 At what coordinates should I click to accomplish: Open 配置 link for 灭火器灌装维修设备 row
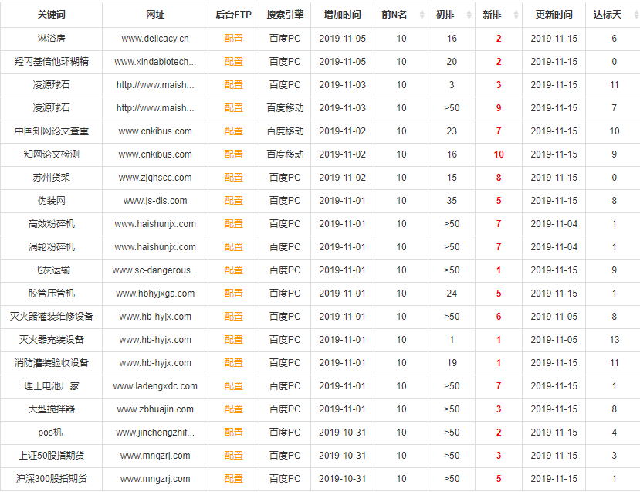(233, 317)
